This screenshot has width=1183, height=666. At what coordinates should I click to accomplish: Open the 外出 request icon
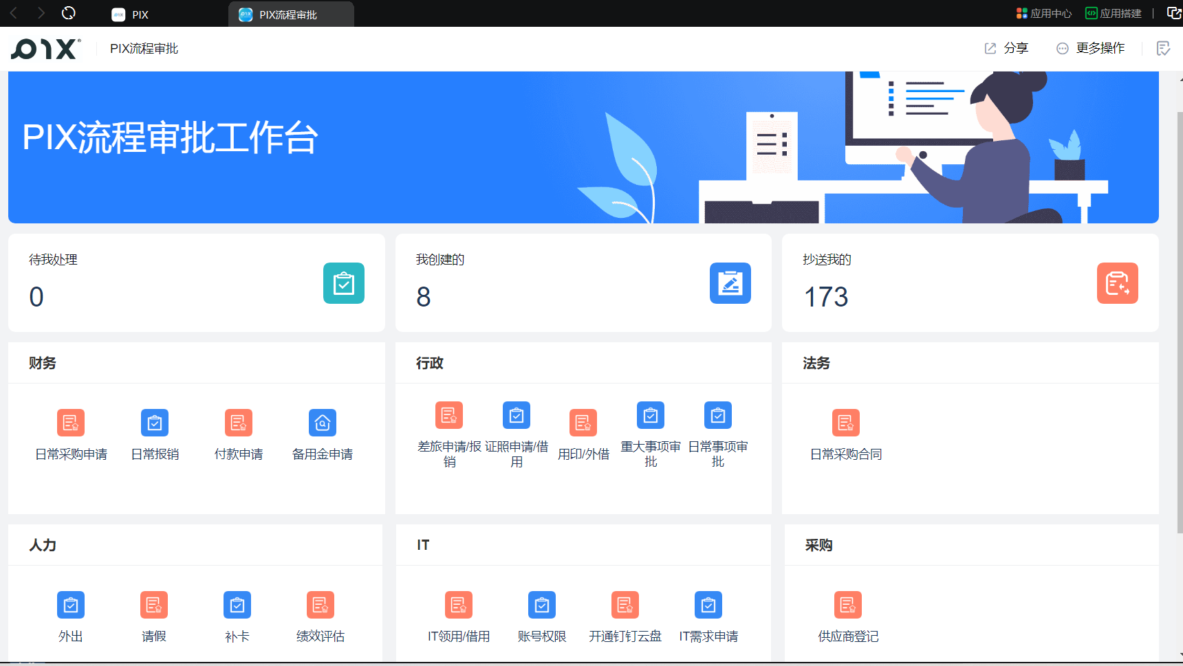click(71, 605)
